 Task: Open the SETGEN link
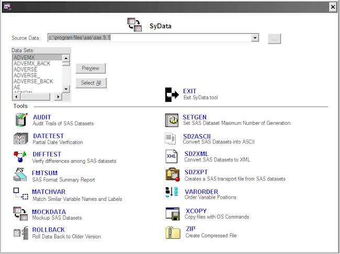(195, 117)
